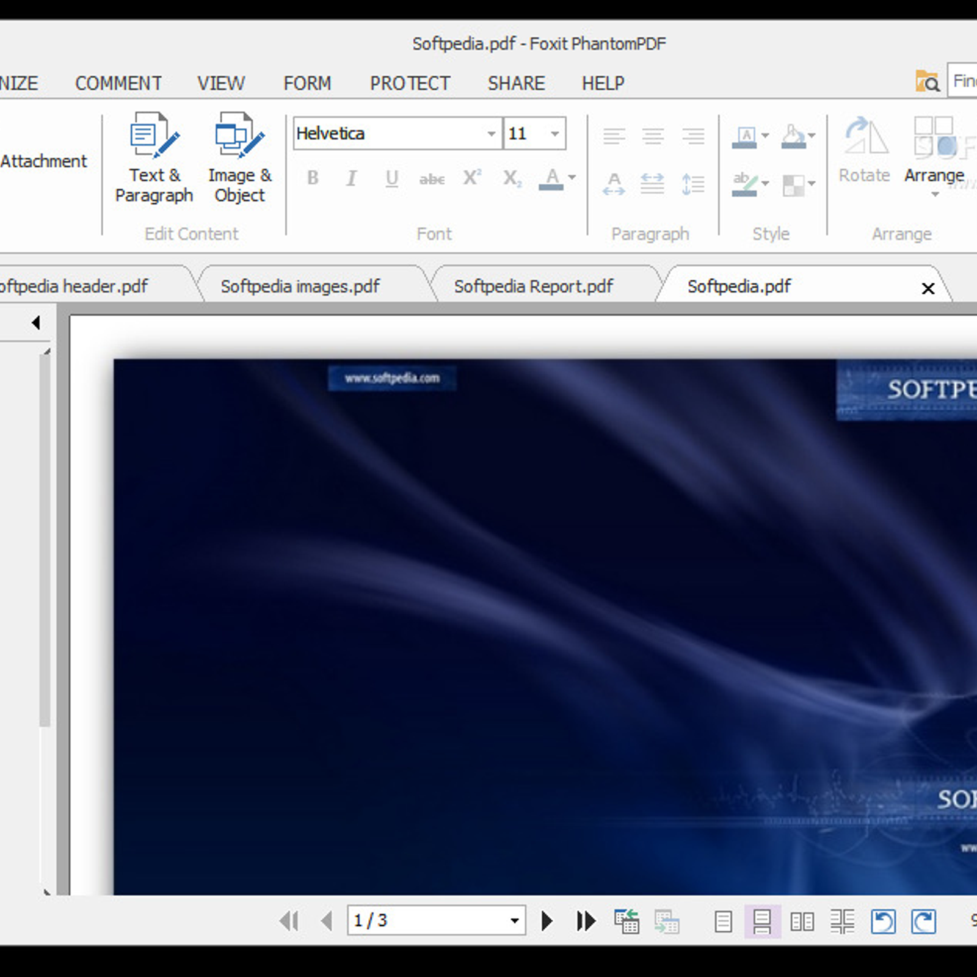977x977 pixels.
Task: Open the VIEW ribbon tab
Action: (221, 83)
